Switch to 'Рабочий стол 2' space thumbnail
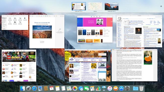This screenshot has height=92, width=164. (112, 6)
